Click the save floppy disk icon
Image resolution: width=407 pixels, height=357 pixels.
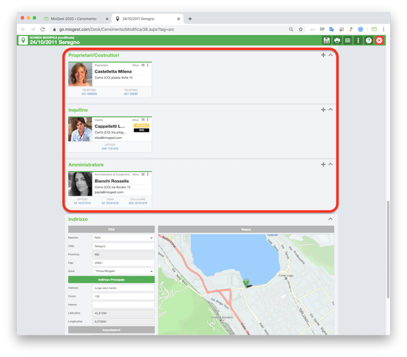pos(326,40)
